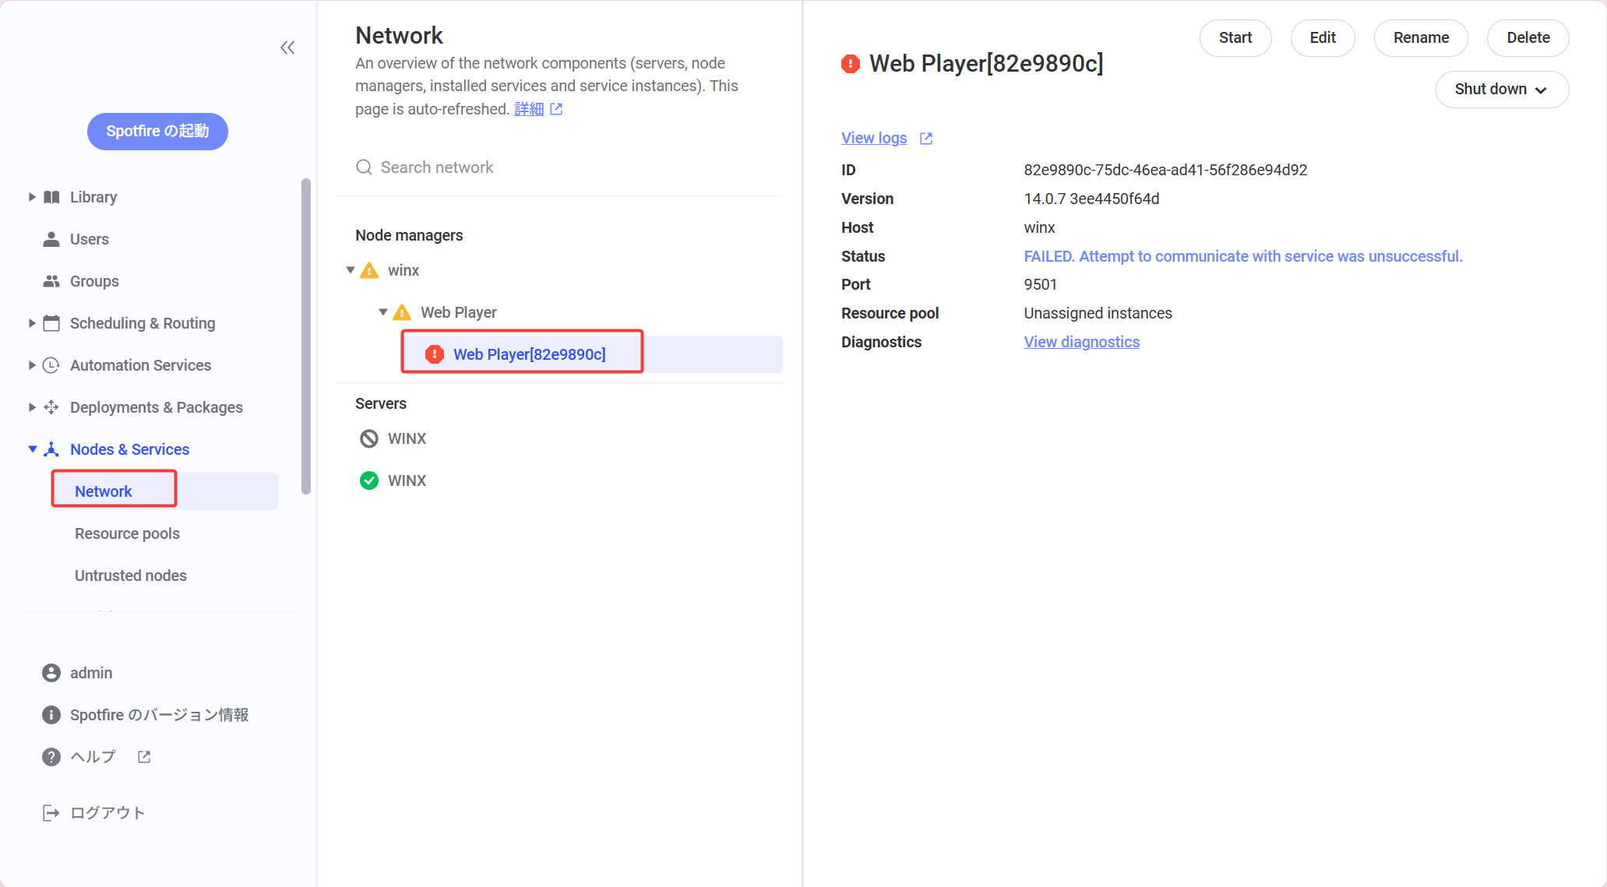Click the search magnifier icon
Image resolution: width=1607 pixels, height=887 pixels.
[364, 167]
